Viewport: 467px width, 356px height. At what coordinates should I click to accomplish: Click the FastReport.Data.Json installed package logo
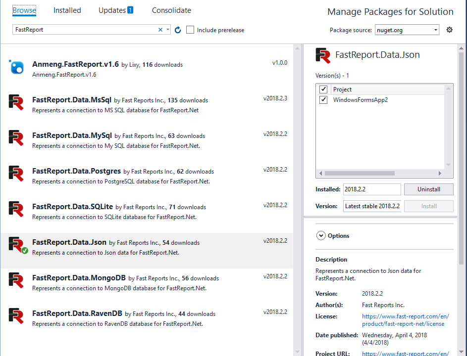coord(17,245)
